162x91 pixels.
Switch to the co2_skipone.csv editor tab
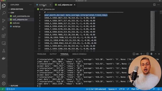65,5
